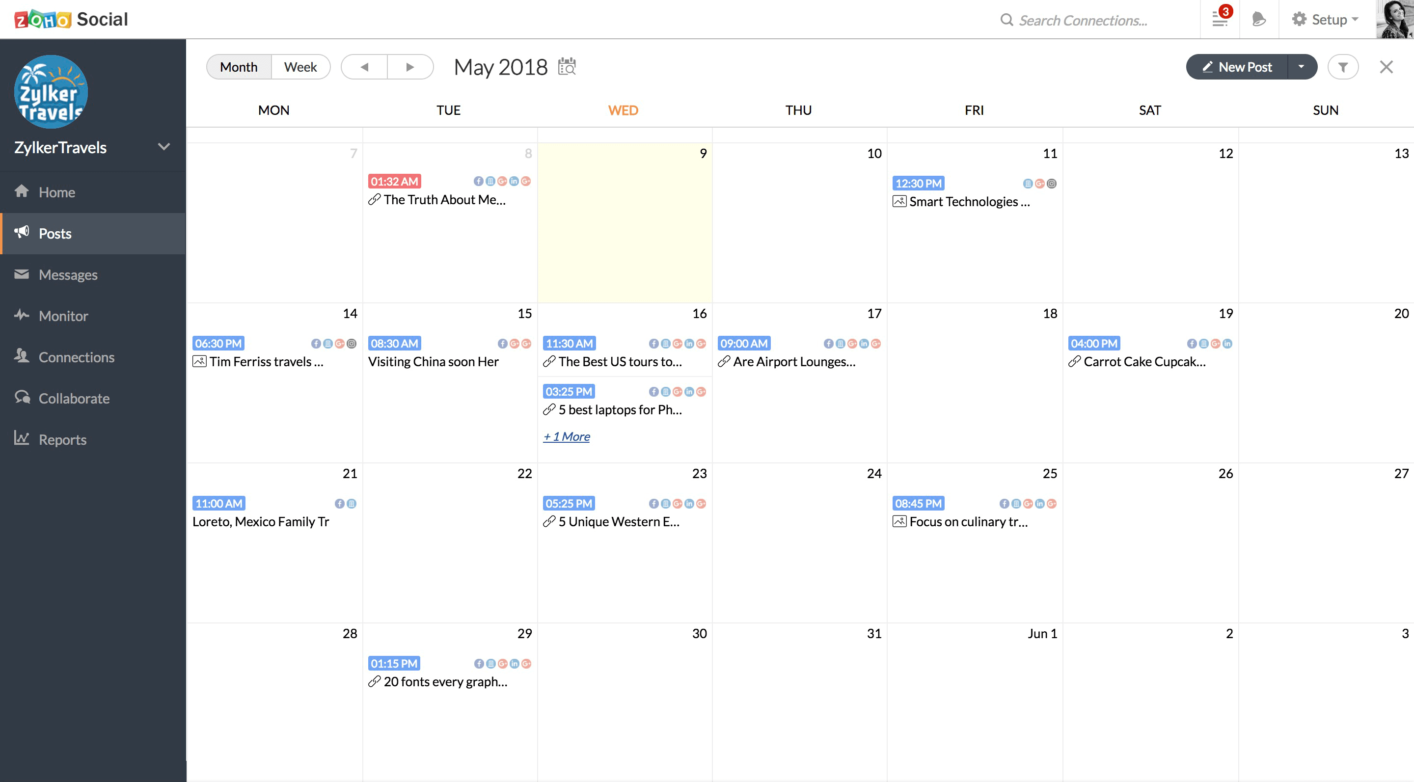1414x782 pixels.
Task: Go to Reports in the sidebar
Action: point(62,439)
